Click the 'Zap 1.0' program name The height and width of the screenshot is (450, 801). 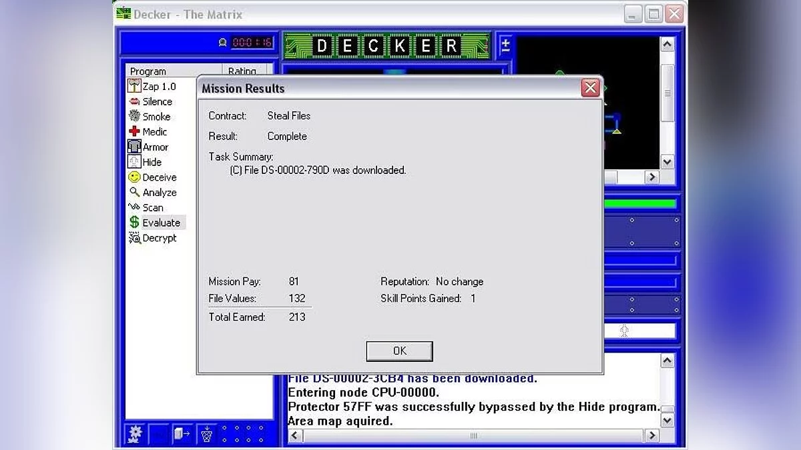coord(159,87)
